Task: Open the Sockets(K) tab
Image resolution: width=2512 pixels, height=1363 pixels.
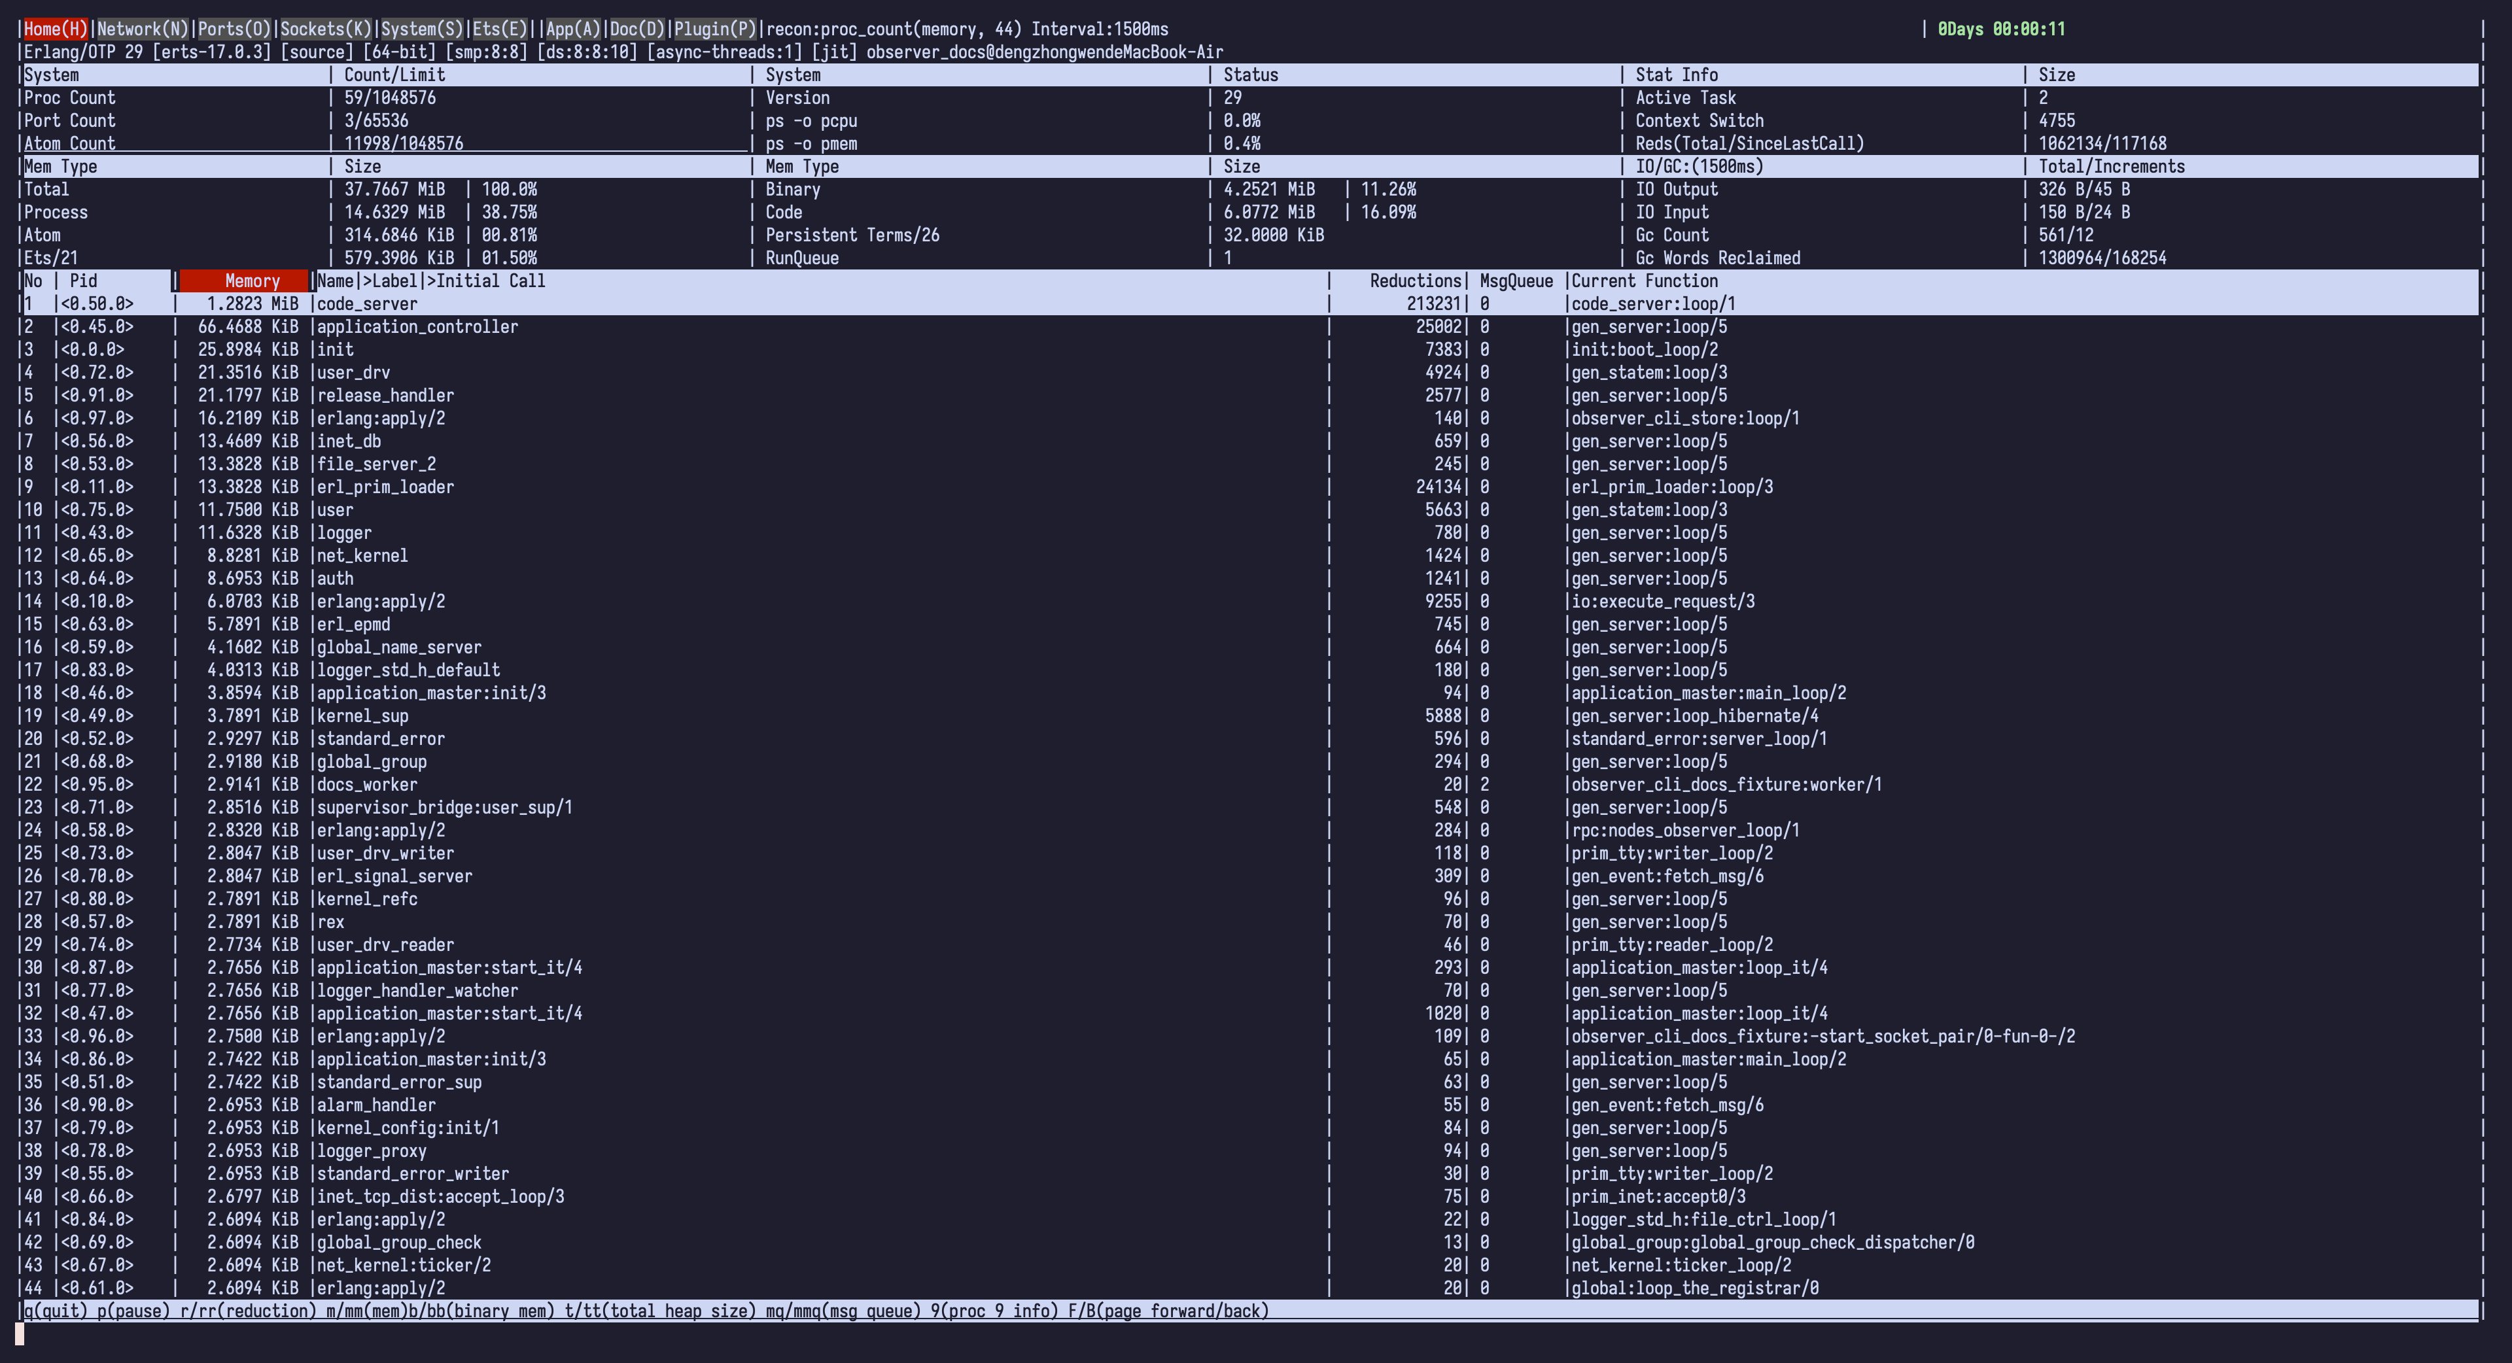Action: point(326,29)
